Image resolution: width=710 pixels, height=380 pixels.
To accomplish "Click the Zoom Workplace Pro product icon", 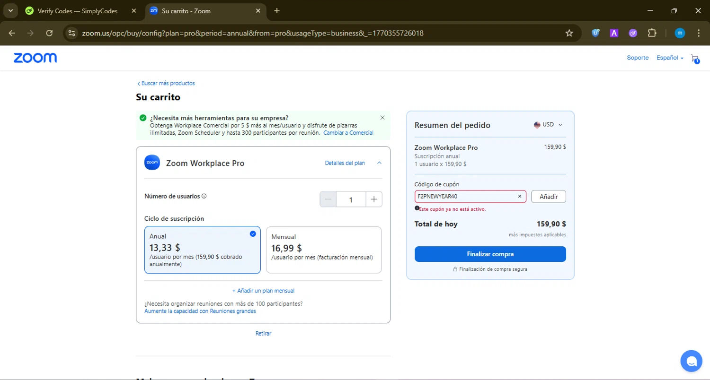I will click(152, 163).
